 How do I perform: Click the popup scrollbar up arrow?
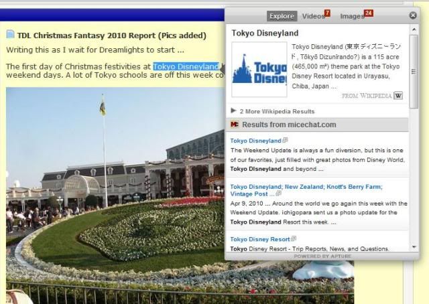click(x=414, y=29)
